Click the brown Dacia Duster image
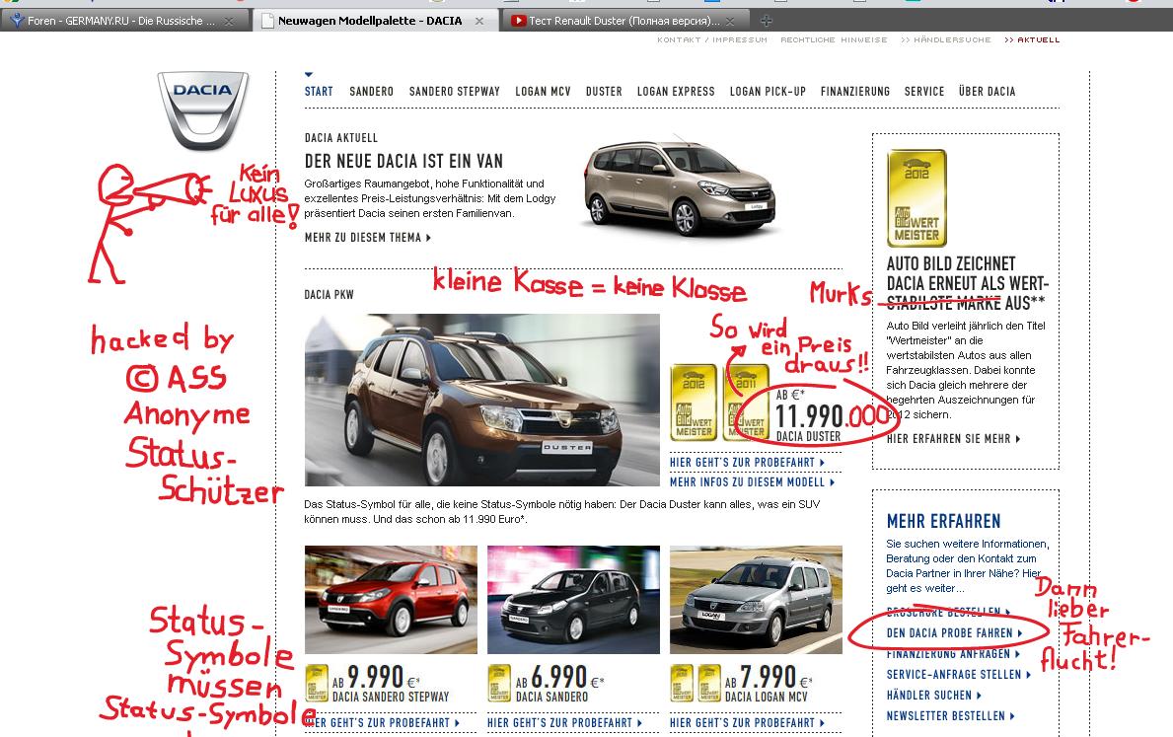Image resolution: width=1173 pixels, height=737 pixels. 481,400
